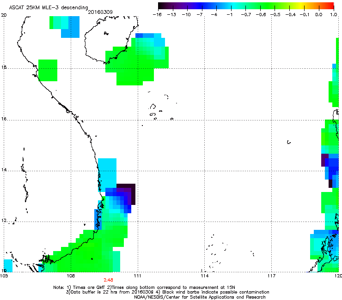342x300 pixels.
Task: Click the 0.0 color scale label
Action: coord(319,15)
